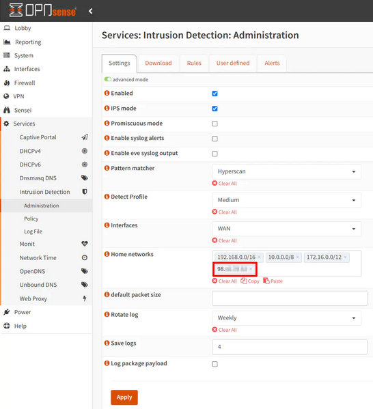Remove 10.0.0.0/8 home network tag
373x409 pixels.
pyautogui.click(x=297, y=257)
